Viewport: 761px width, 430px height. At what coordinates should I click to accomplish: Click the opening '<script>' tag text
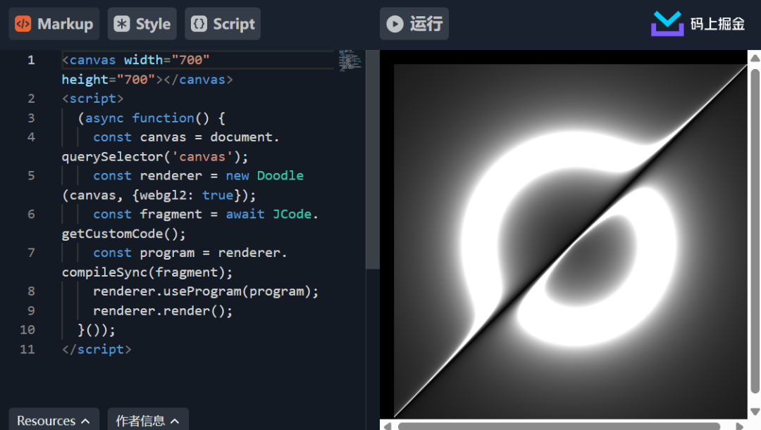pos(93,99)
